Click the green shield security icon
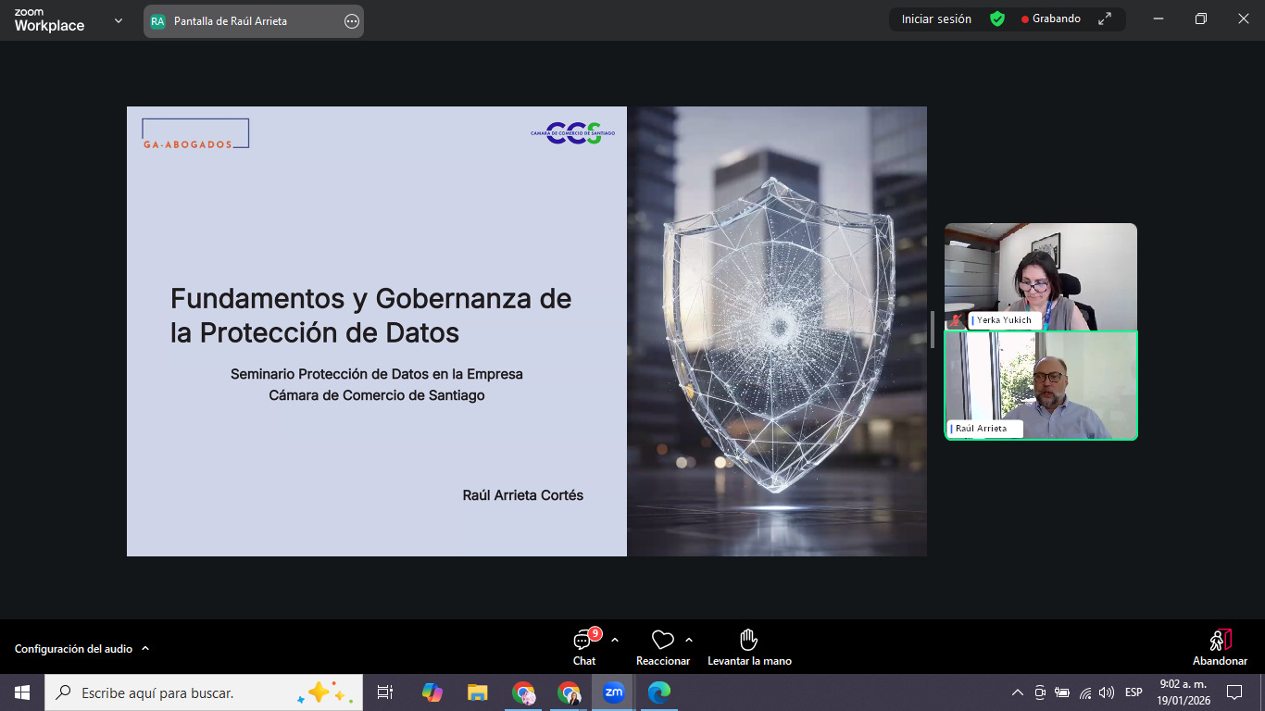 (x=997, y=19)
